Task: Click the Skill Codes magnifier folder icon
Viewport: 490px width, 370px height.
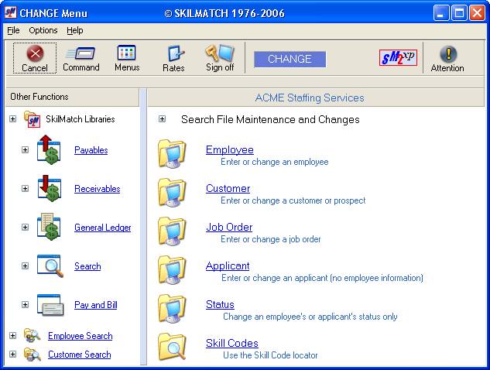Action: tap(172, 347)
